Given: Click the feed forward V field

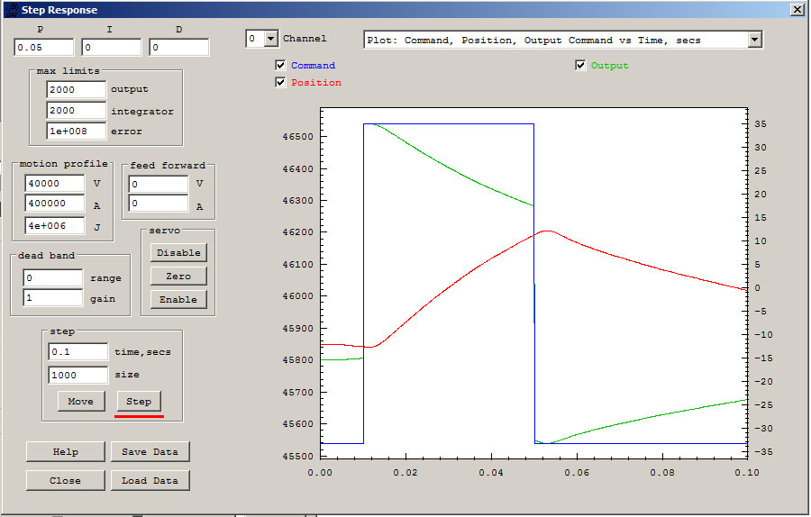Looking at the screenshot, I should coord(159,184).
